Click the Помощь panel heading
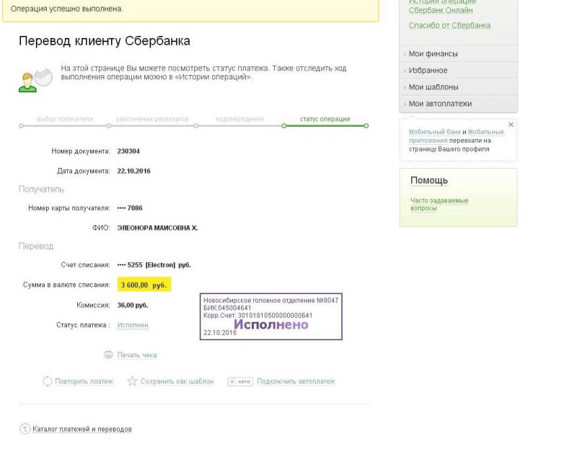Screen dimensions: 577x454 pyautogui.click(x=429, y=180)
